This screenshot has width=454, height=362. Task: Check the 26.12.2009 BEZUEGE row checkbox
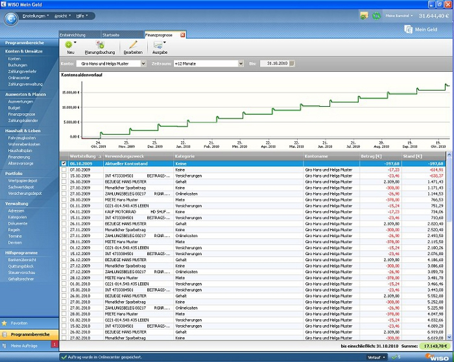click(x=64, y=260)
